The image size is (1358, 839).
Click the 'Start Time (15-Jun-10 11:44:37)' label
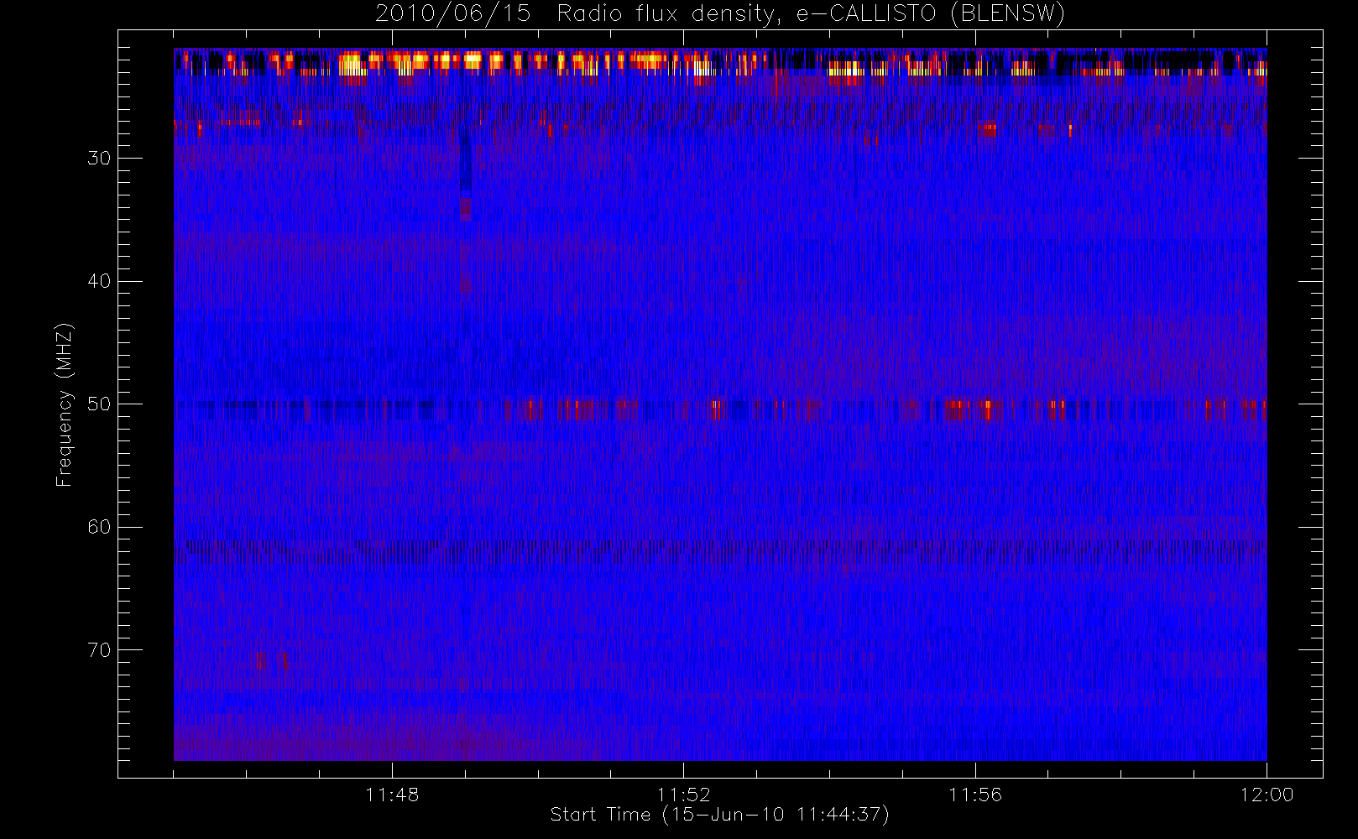(x=719, y=815)
